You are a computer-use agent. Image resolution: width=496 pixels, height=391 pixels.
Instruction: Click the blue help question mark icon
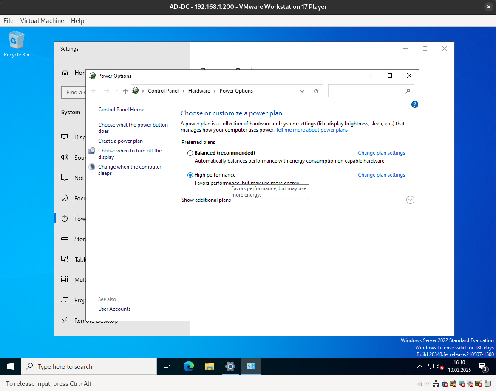pos(415,104)
